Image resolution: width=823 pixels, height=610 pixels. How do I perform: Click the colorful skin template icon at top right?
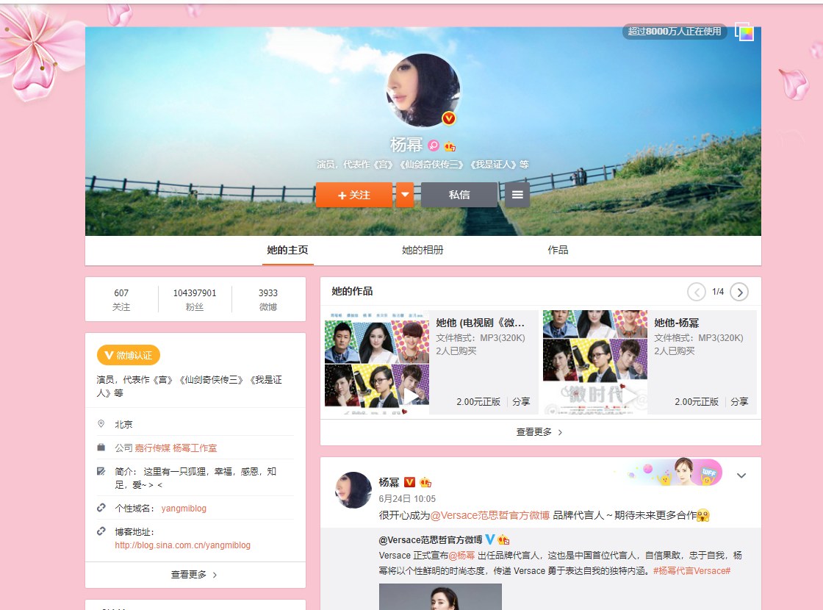[745, 32]
